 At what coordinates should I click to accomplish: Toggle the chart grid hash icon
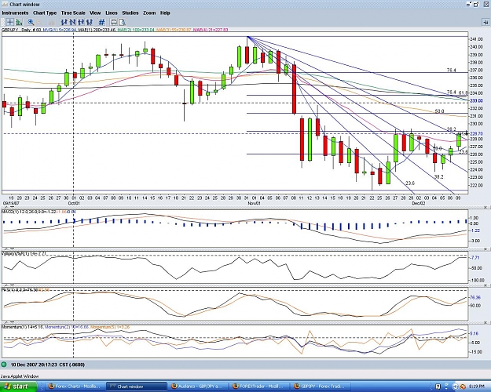[x=101, y=22]
